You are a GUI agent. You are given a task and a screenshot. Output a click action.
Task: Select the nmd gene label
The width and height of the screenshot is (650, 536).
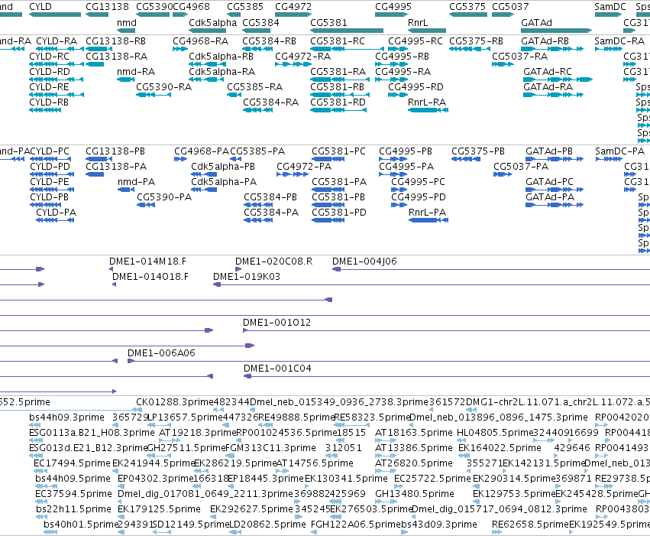pos(127,22)
